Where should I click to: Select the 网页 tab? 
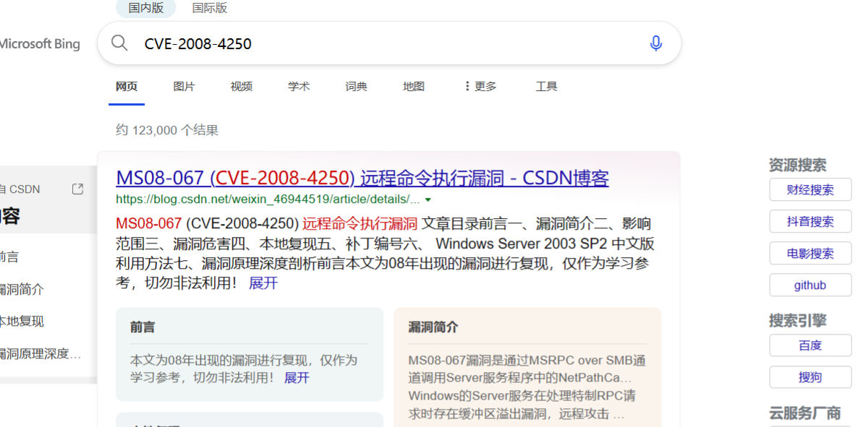coord(127,86)
